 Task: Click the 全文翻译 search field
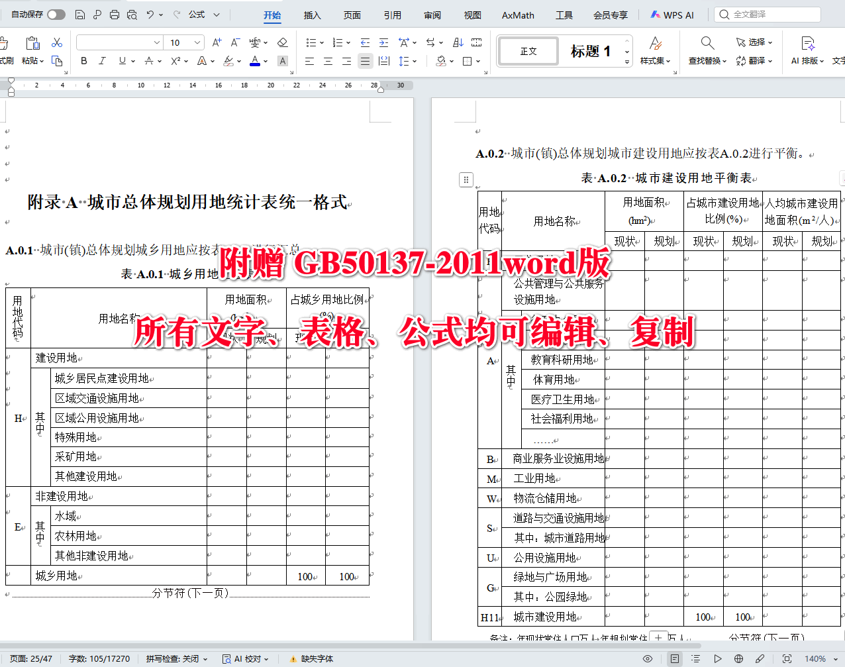tap(768, 14)
